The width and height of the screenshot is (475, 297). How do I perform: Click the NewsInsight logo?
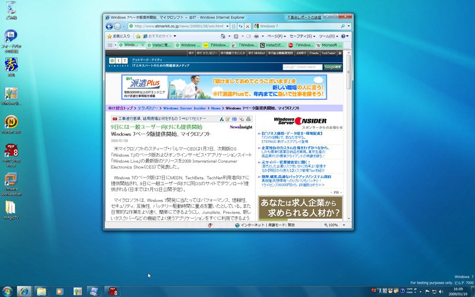pos(241,127)
